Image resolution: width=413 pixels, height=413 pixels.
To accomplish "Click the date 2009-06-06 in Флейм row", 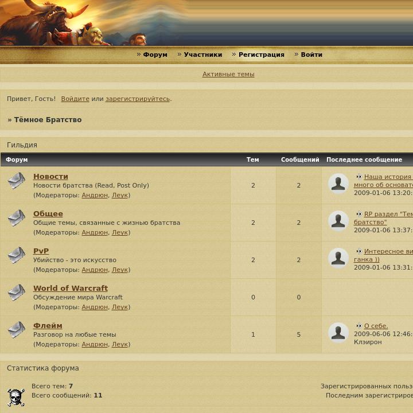I will [x=383, y=334].
